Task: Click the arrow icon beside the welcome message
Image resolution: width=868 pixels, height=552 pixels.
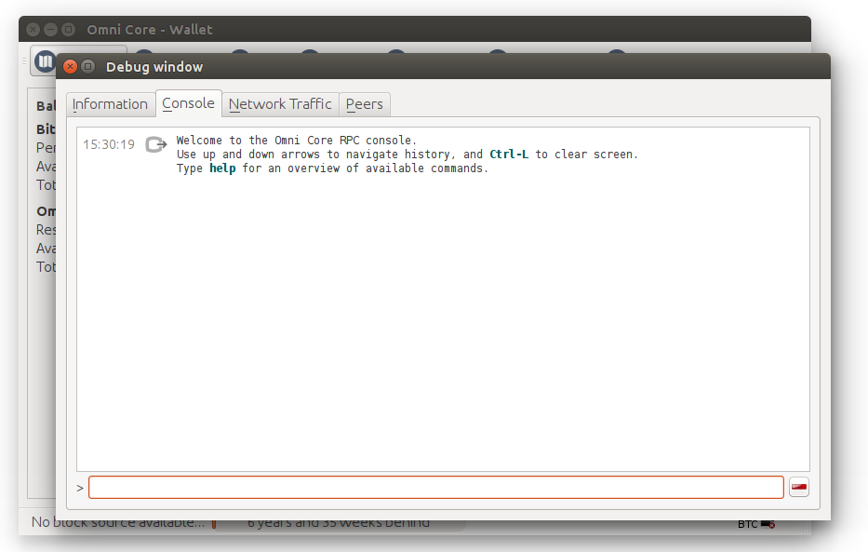Action: pos(155,144)
